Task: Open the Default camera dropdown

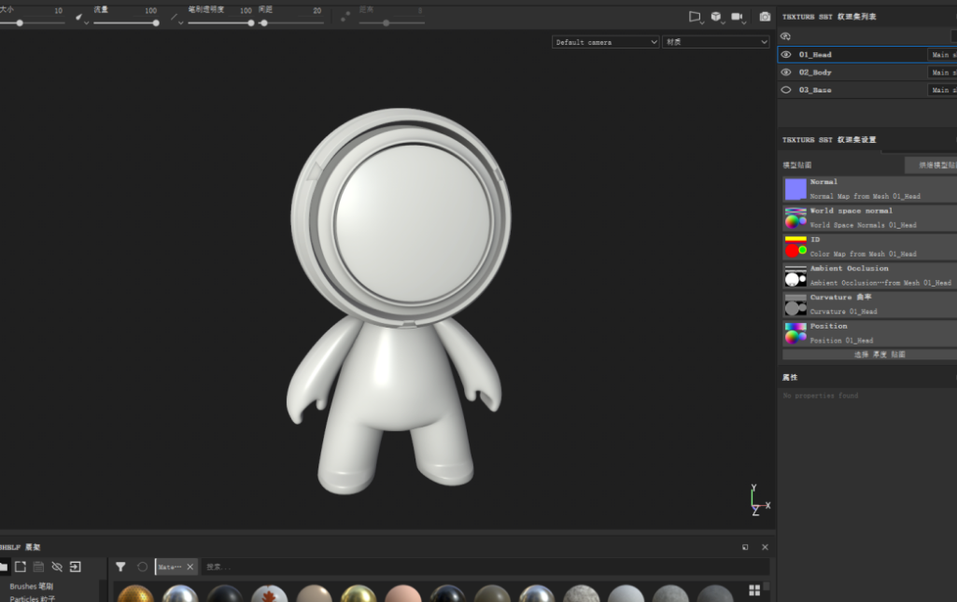Action: tap(605, 42)
